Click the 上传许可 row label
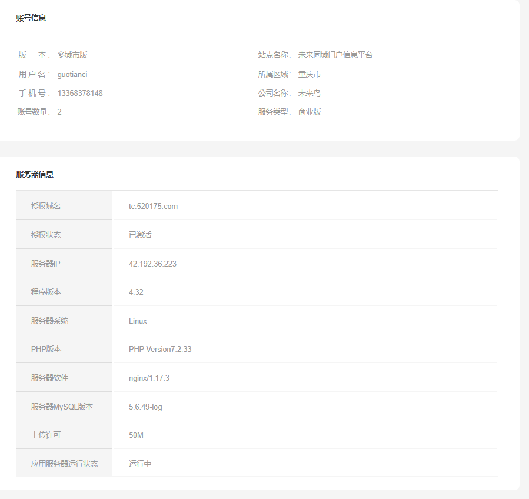529x499 pixels. pos(46,435)
